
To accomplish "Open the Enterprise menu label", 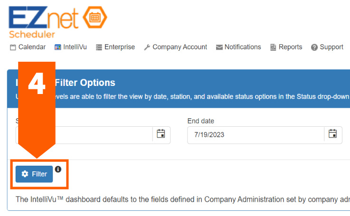I will pos(120,47).
